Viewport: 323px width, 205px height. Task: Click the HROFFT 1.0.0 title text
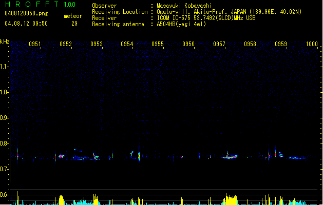coord(40,4)
